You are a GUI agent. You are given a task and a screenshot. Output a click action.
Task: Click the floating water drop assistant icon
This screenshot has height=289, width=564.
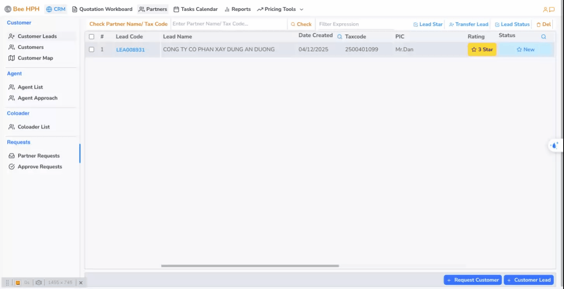pos(555,145)
